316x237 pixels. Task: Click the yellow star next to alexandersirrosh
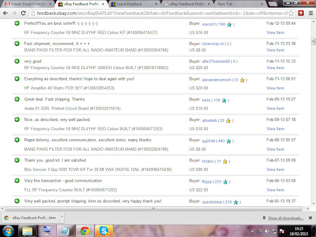(x=242, y=80)
